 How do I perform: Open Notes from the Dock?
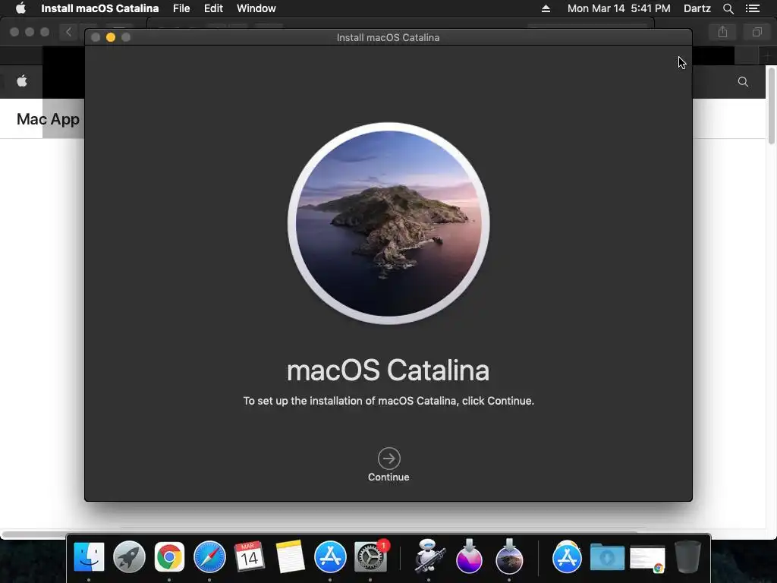point(290,556)
